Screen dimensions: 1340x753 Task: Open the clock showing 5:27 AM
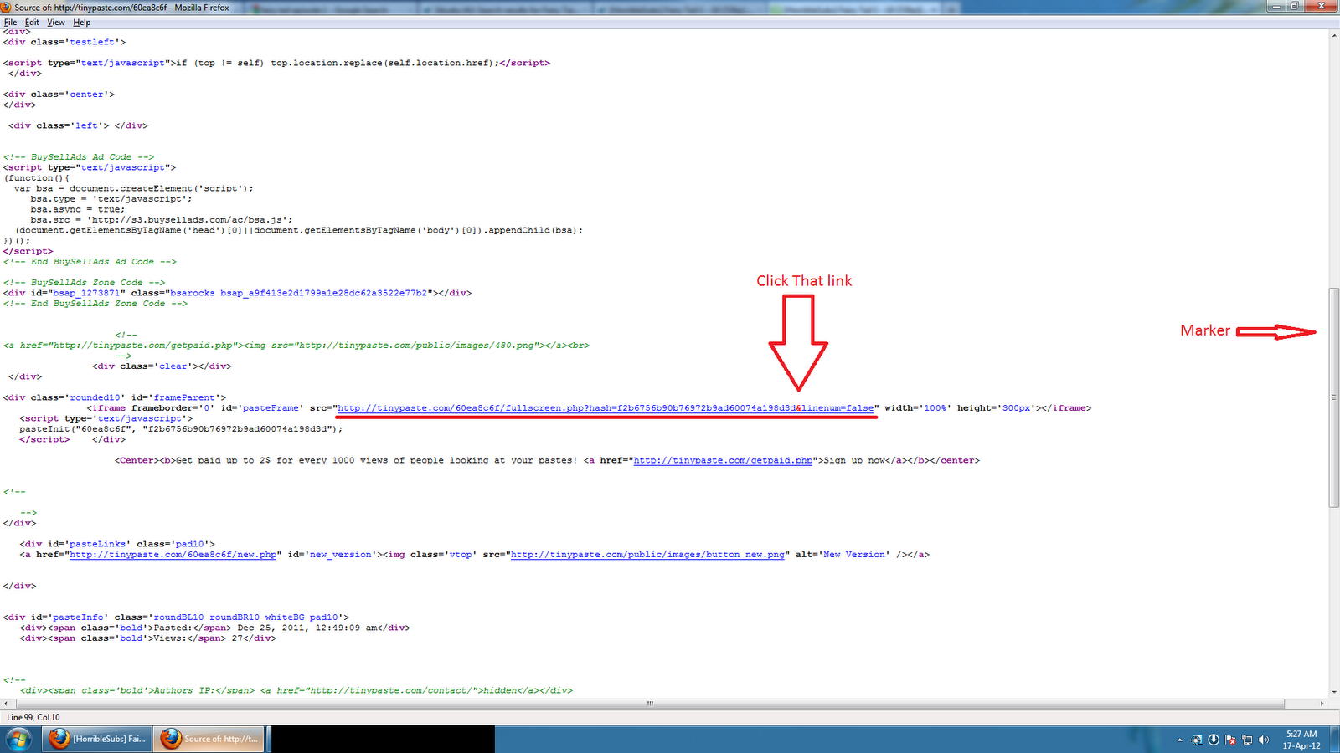(1301, 740)
